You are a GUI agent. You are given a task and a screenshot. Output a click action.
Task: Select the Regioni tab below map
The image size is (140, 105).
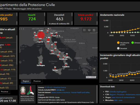(x=26, y=81)
